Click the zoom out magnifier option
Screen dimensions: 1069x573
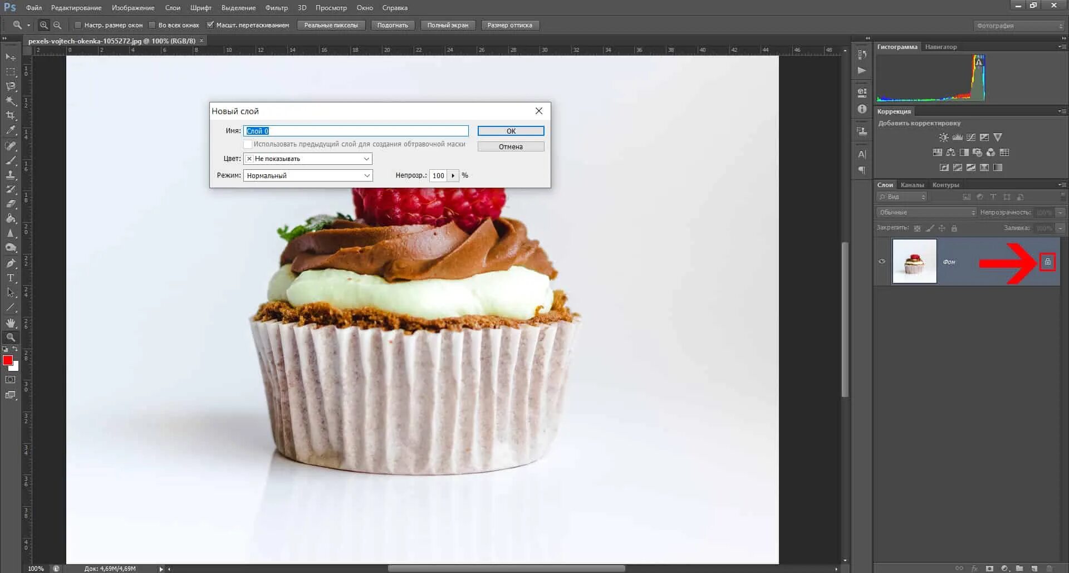[x=57, y=25]
